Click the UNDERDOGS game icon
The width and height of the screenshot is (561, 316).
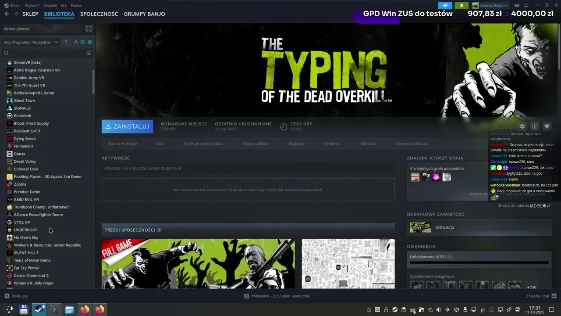coord(10,230)
